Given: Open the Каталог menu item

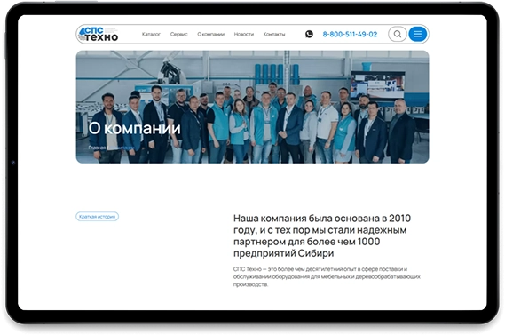Looking at the screenshot, I should pyautogui.click(x=151, y=34).
